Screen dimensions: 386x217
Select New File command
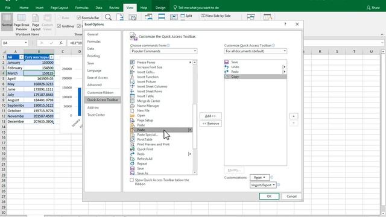(x=143, y=110)
